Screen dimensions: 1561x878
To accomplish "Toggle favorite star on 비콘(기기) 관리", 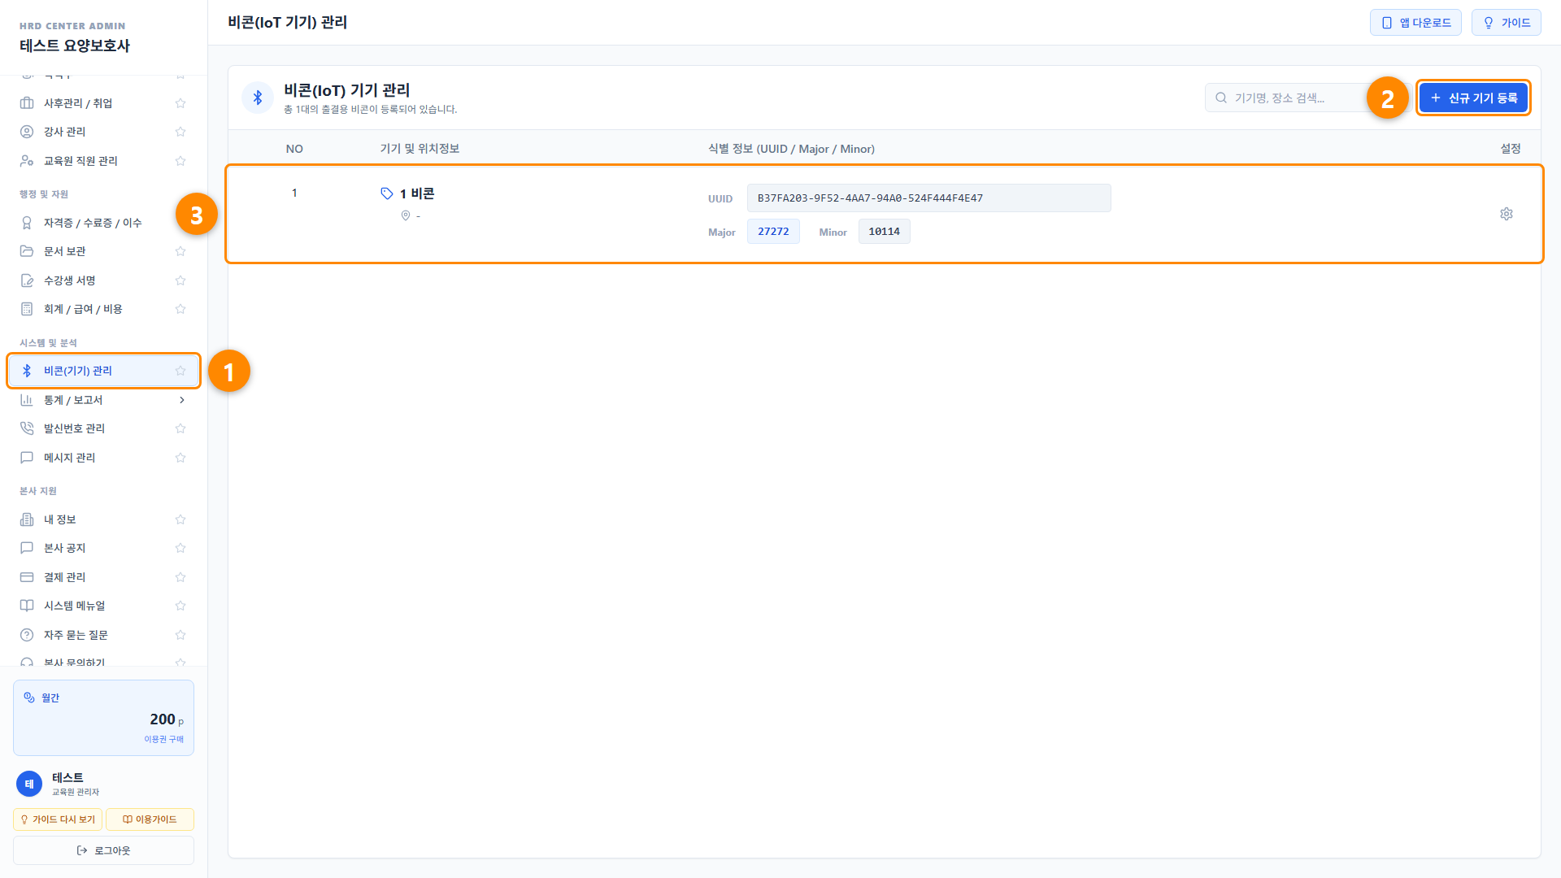I will tap(180, 371).
